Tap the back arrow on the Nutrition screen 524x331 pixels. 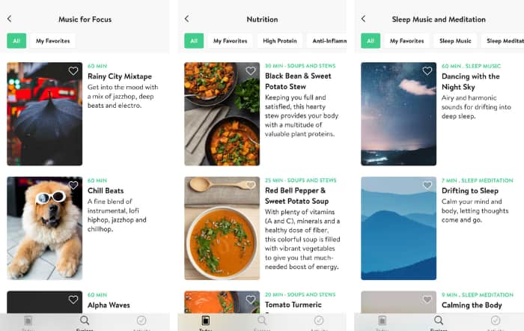coord(187,19)
